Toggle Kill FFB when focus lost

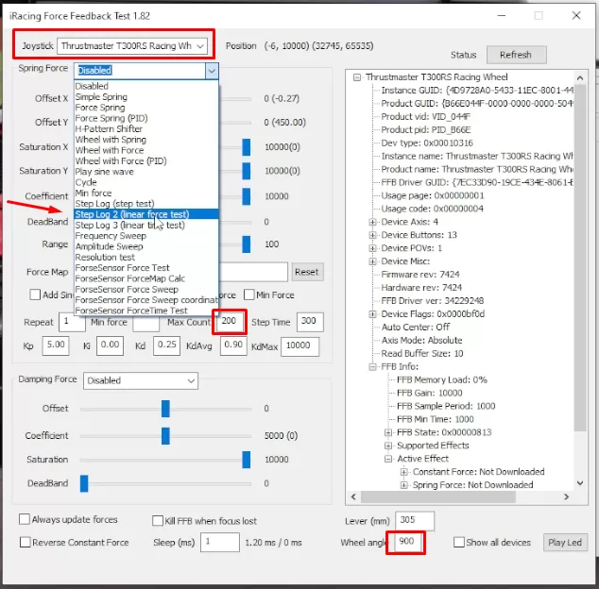158,521
